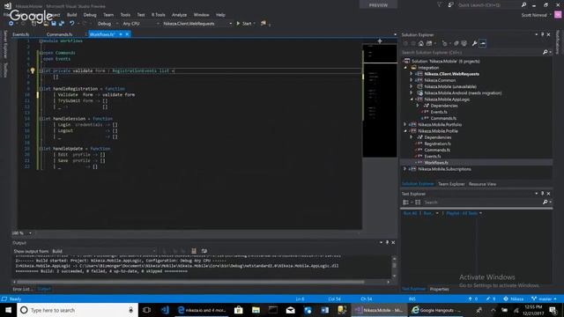The width and height of the screenshot is (564, 317).
Task: Pin the Solution Explorer panel
Action: click(x=543, y=34)
